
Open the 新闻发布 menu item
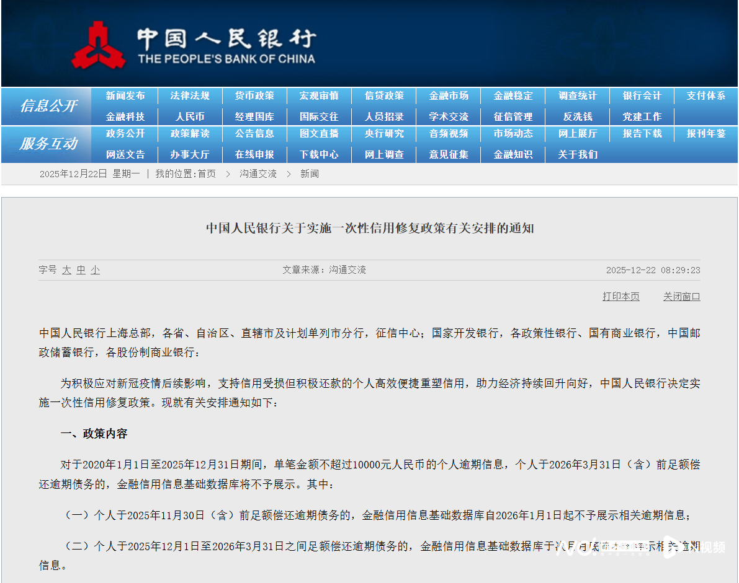(125, 96)
